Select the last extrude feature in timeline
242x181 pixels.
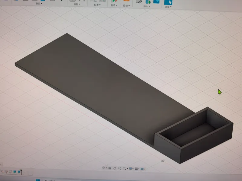(x=19, y=172)
